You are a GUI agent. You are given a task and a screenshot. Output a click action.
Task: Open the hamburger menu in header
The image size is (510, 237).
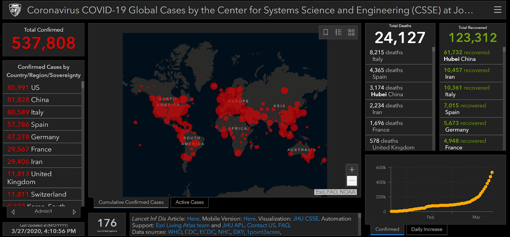click(498, 10)
